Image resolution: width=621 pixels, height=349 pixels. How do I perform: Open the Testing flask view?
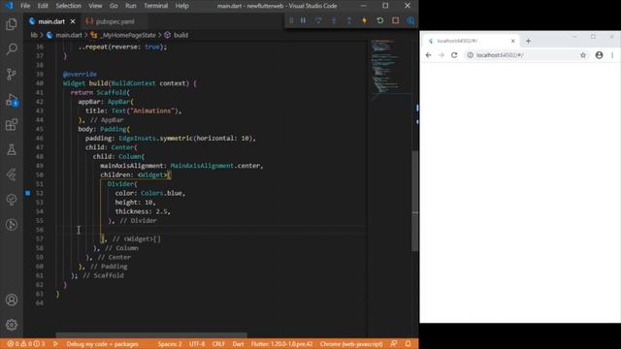(x=12, y=149)
